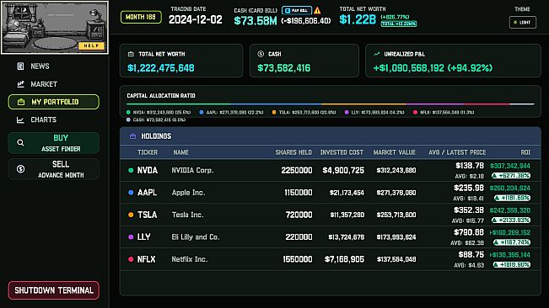Screen dimensions: 549x308
Task: Open the Buy Asset Finder
Action: [54, 143]
